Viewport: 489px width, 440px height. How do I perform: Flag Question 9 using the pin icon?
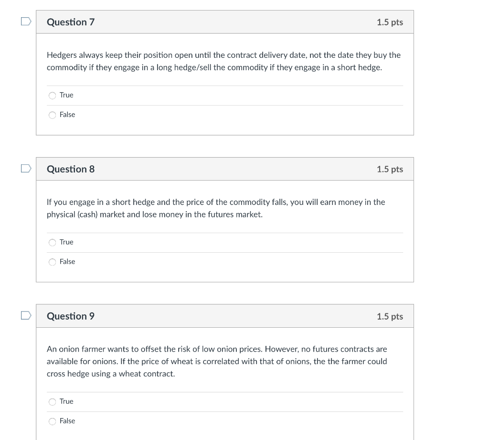click(27, 314)
